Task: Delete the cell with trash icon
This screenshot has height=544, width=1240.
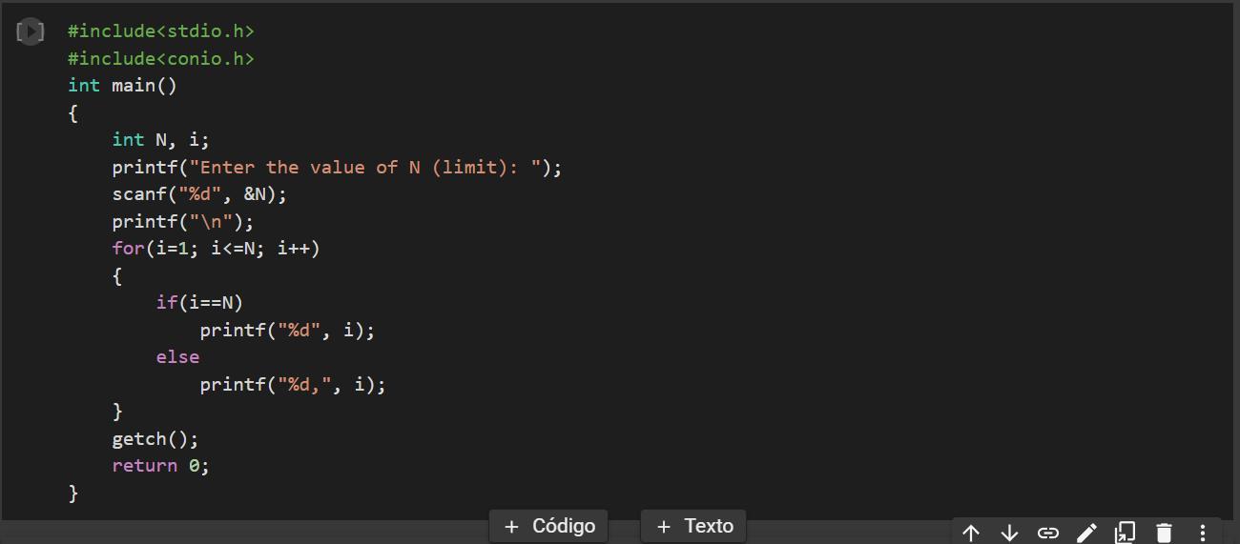Action: click(x=1164, y=533)
